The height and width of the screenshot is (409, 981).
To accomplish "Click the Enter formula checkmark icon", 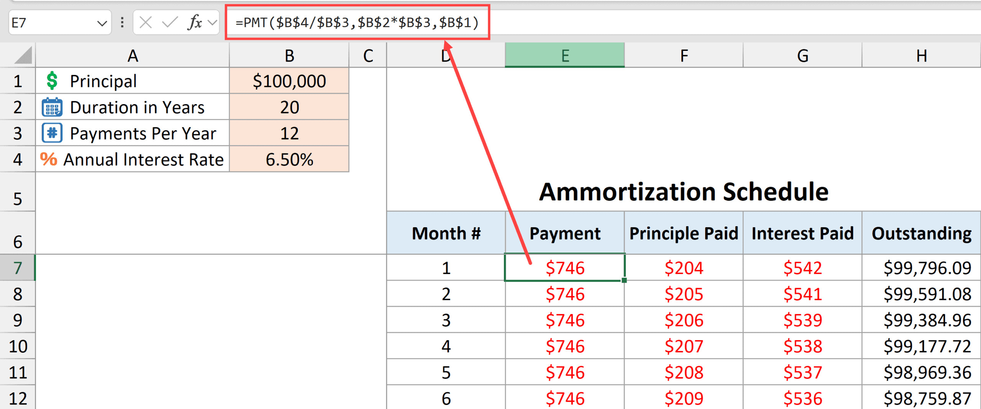I will 170,23.
